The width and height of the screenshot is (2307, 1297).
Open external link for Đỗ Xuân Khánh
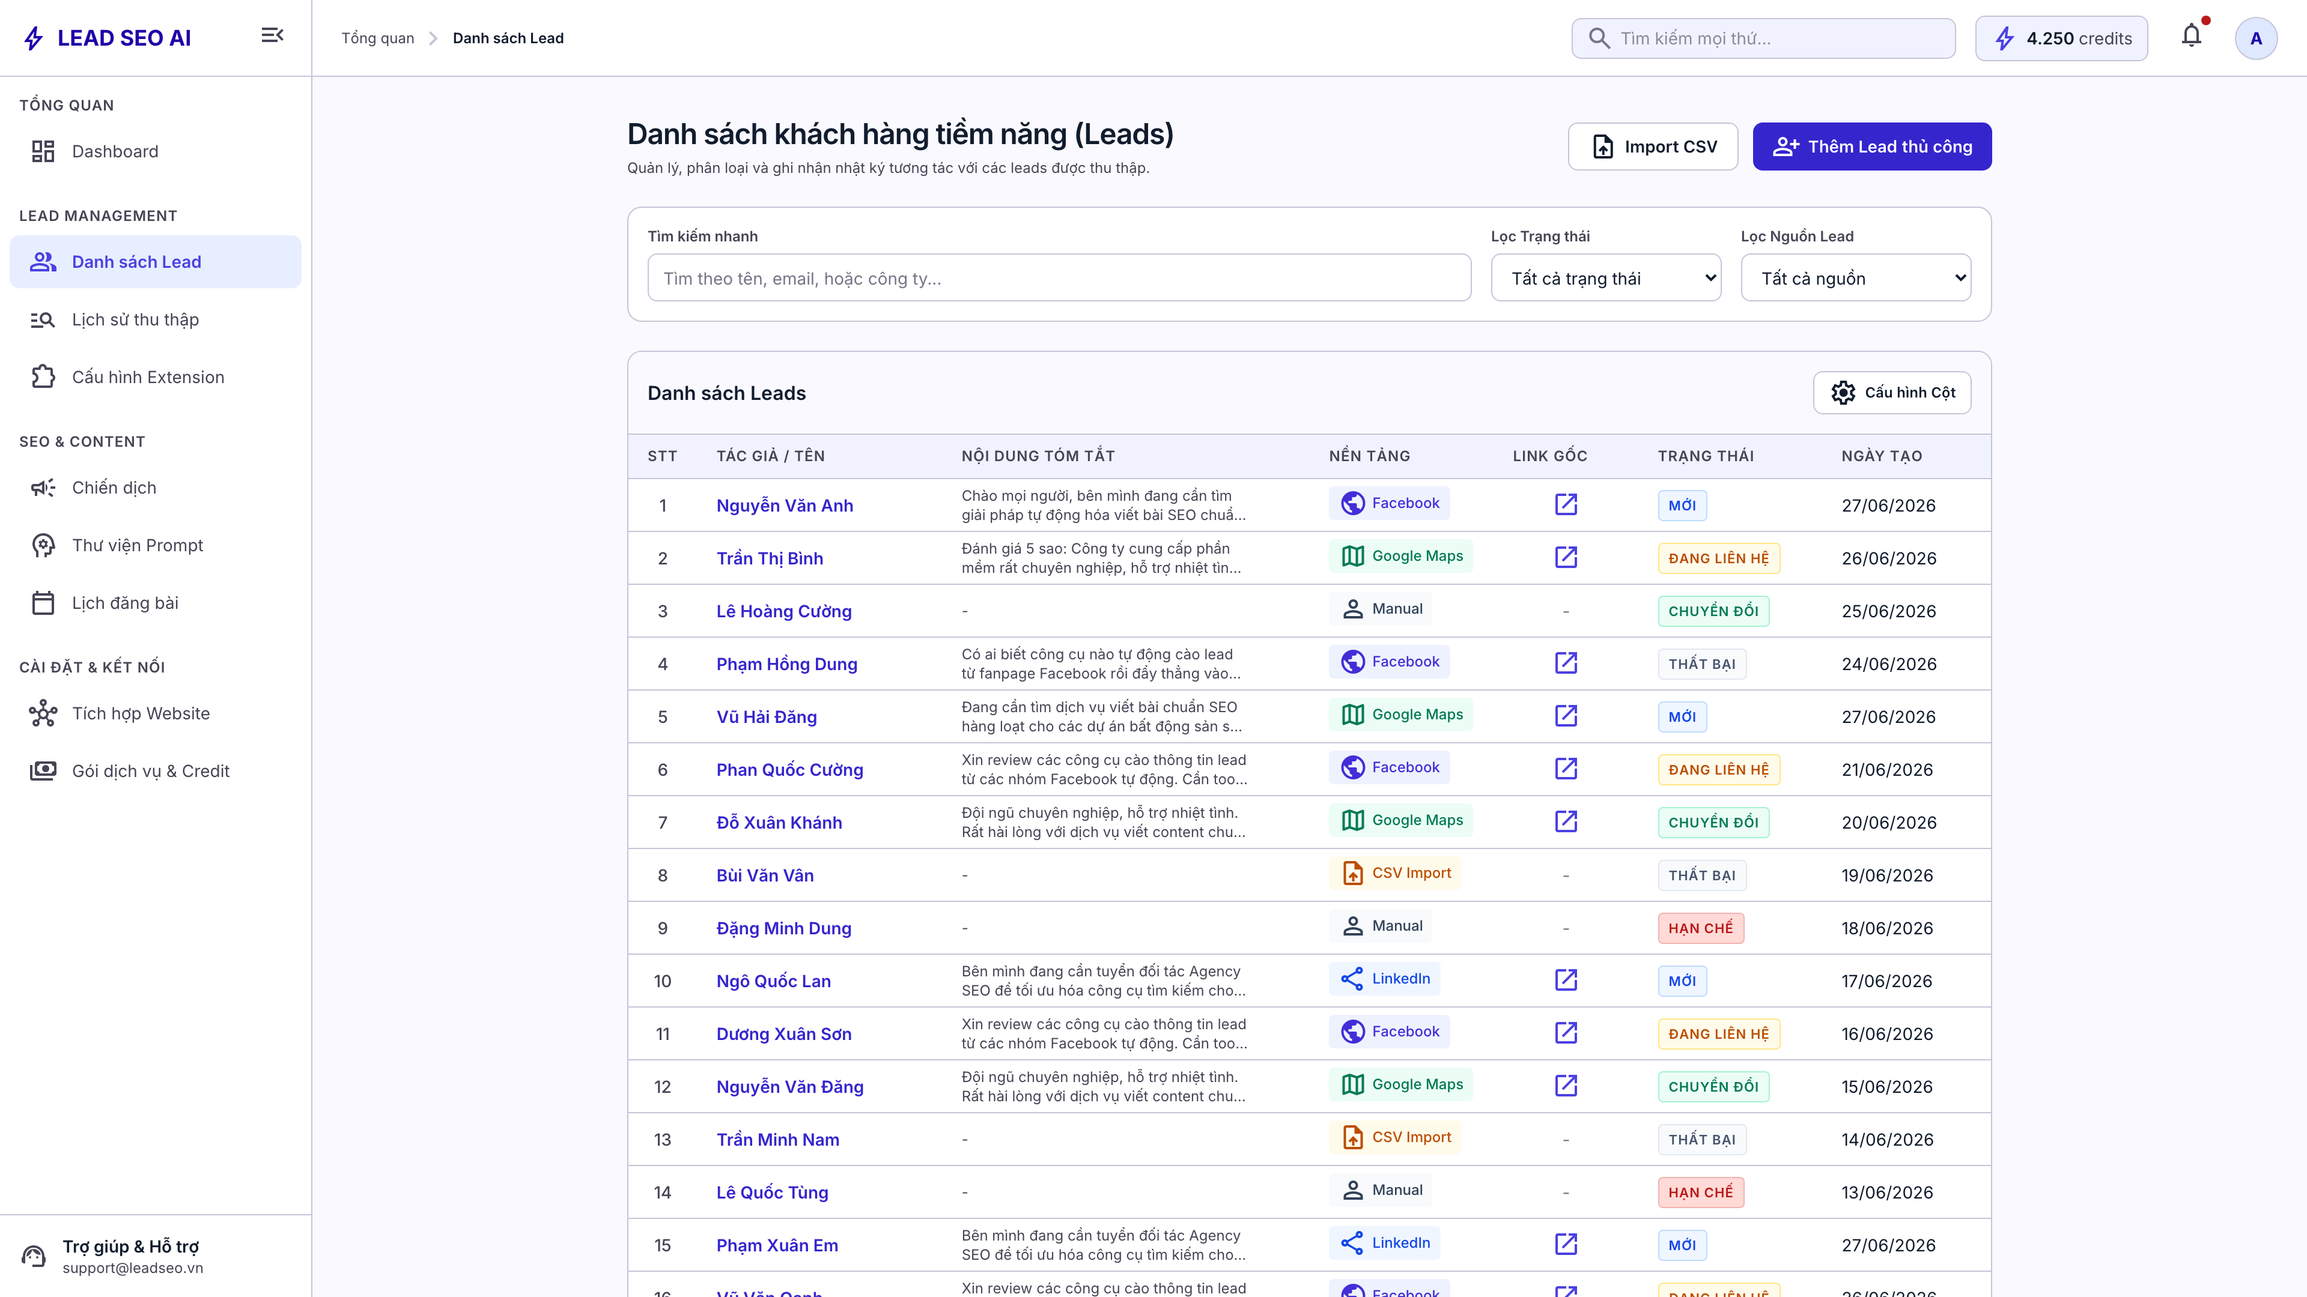pos(1566,821)
